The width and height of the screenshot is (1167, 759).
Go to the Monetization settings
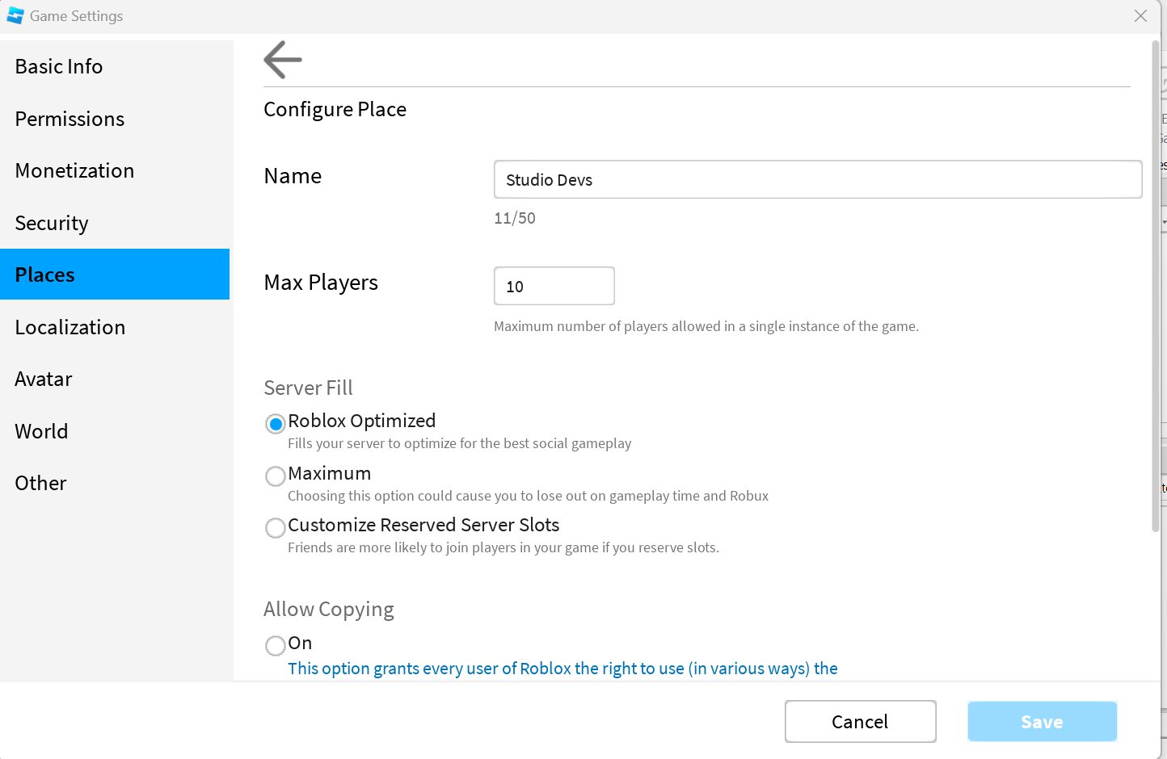pyautogui.click(x=74, y=171)
